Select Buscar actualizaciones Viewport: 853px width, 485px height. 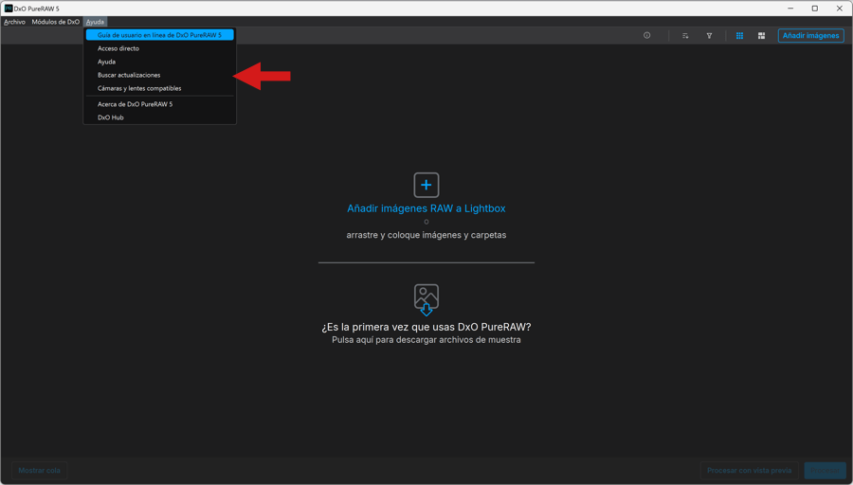159,75
